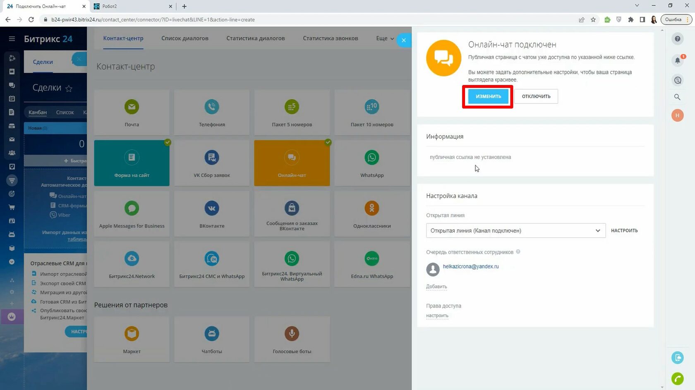The image size is (695, 390).
Task: Click the search magnifier in right sidebar
Action: 677,97
